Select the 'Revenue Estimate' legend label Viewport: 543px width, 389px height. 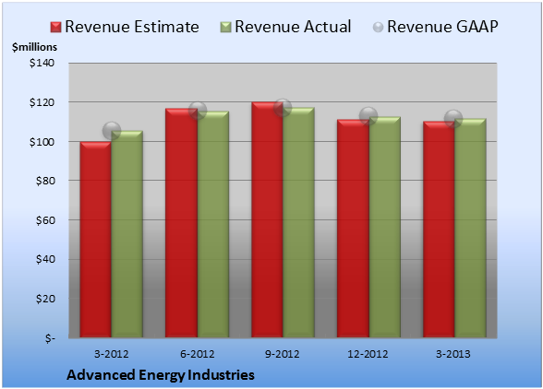coord(132,27)
